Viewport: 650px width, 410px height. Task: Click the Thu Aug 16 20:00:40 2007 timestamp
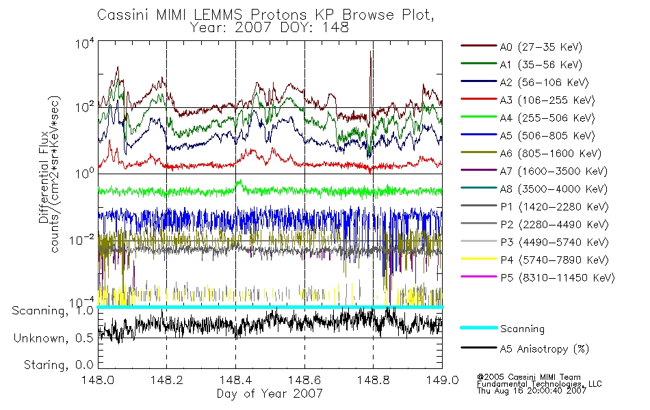tap(532, 391)
